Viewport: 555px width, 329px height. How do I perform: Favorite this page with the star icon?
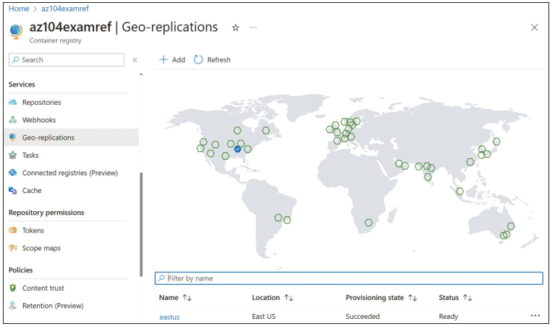(x=235, y=28)
